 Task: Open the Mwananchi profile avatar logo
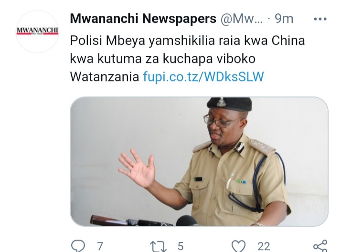point(37,31)
